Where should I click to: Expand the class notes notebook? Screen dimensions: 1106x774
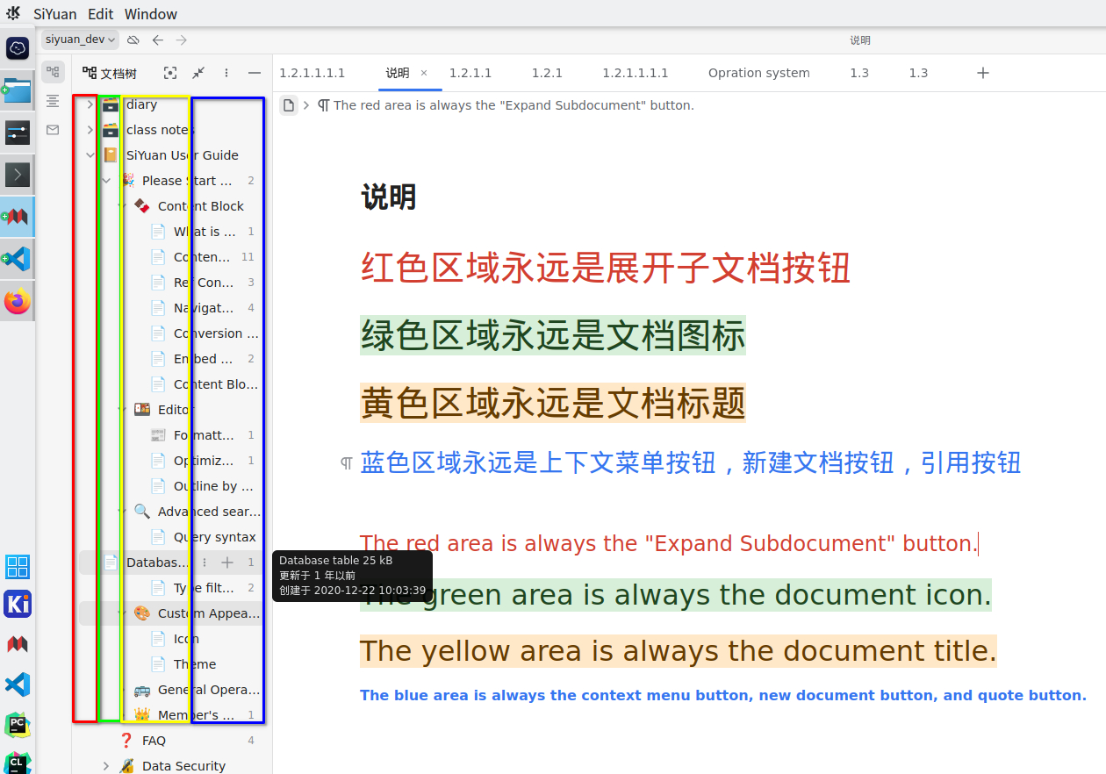click(x=90, y=130)
